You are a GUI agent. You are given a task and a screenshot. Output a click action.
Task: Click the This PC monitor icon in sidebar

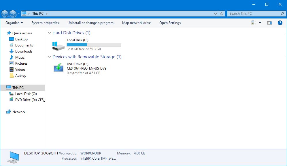pyautogui.click(x=9, y=87)
